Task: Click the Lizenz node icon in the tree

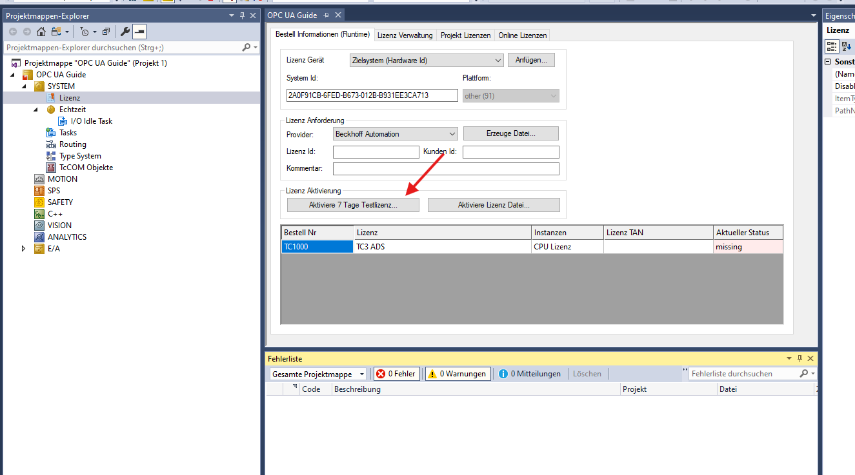Action: click(51, 98)
